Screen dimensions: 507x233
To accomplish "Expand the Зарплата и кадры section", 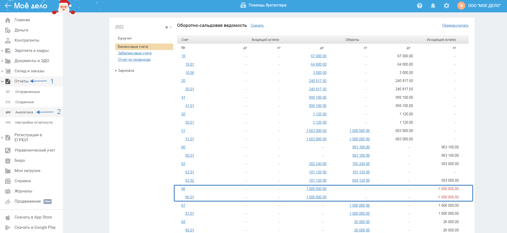I will coord(2,51).
